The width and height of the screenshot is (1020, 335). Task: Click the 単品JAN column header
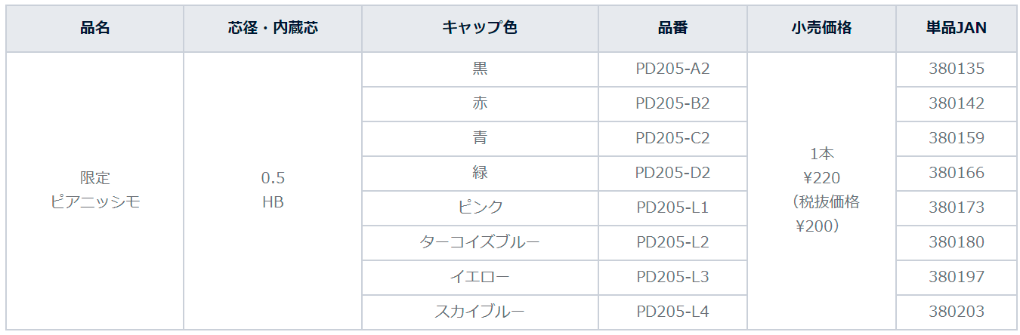pos(957,28)
